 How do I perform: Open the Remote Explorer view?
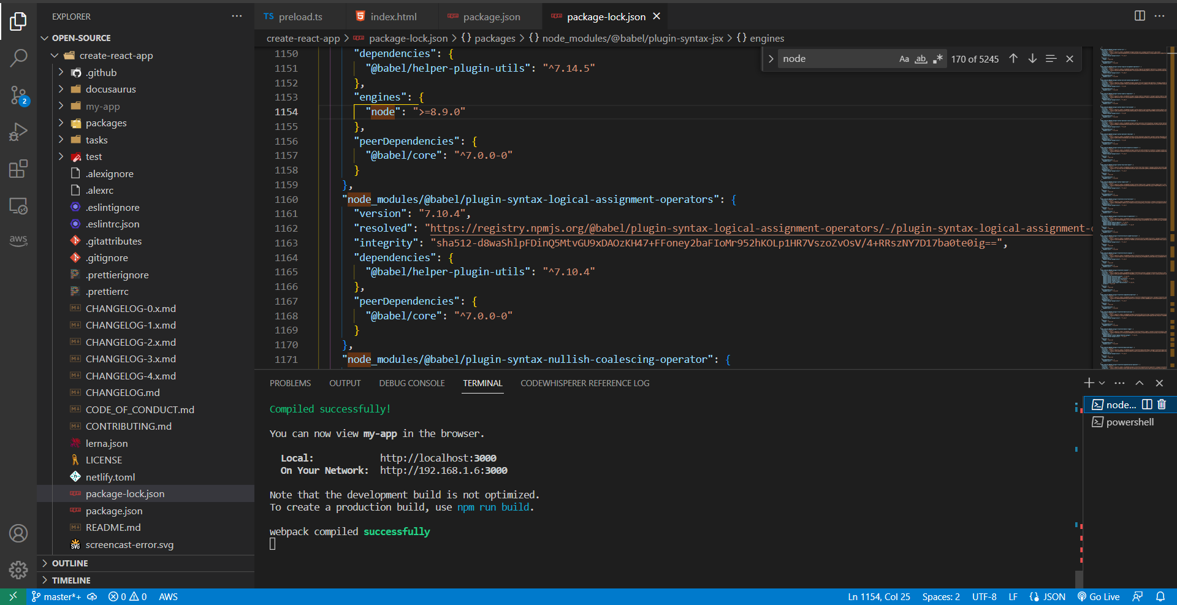18,205
